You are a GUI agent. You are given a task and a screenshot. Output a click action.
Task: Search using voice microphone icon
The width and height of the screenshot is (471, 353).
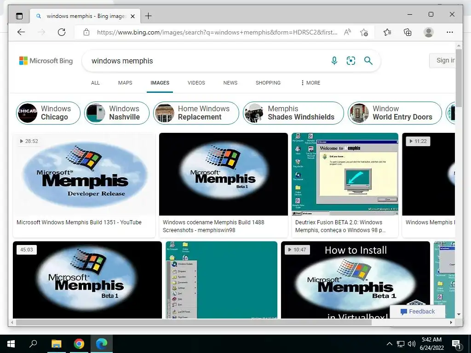pos(334,61)
